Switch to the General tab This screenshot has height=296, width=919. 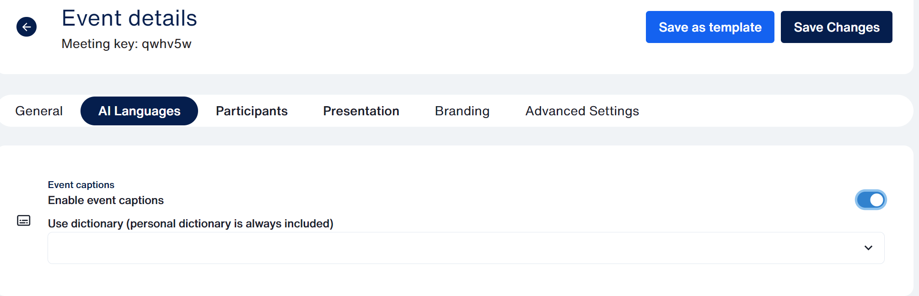39,111
